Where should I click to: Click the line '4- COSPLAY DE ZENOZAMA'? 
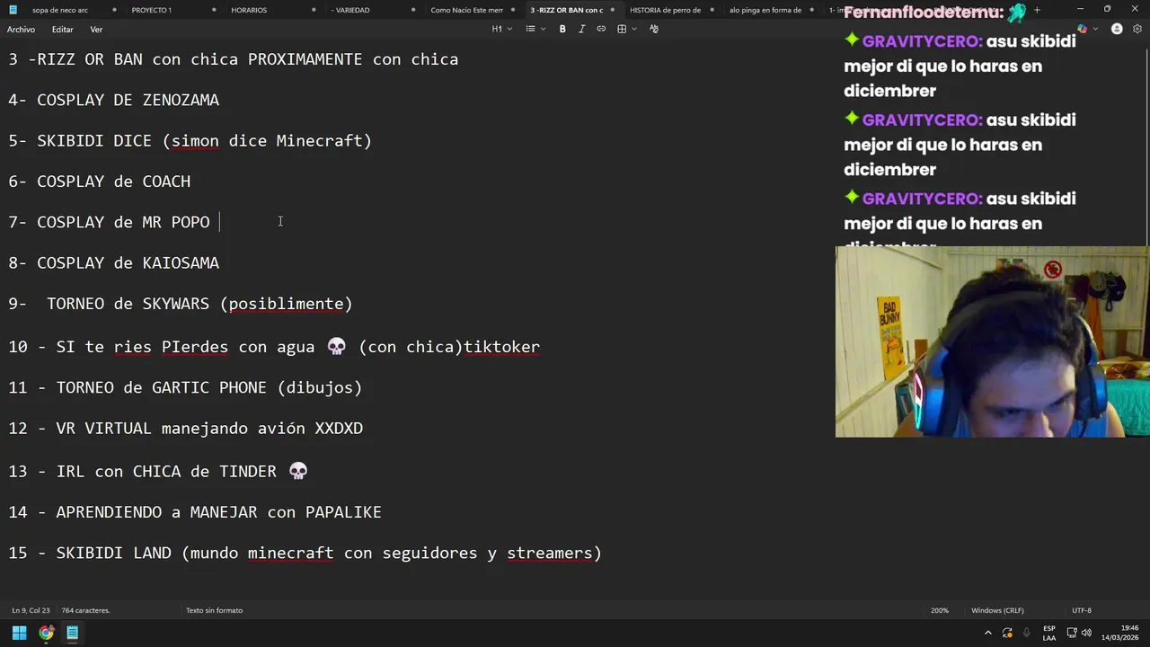(113, 100)
